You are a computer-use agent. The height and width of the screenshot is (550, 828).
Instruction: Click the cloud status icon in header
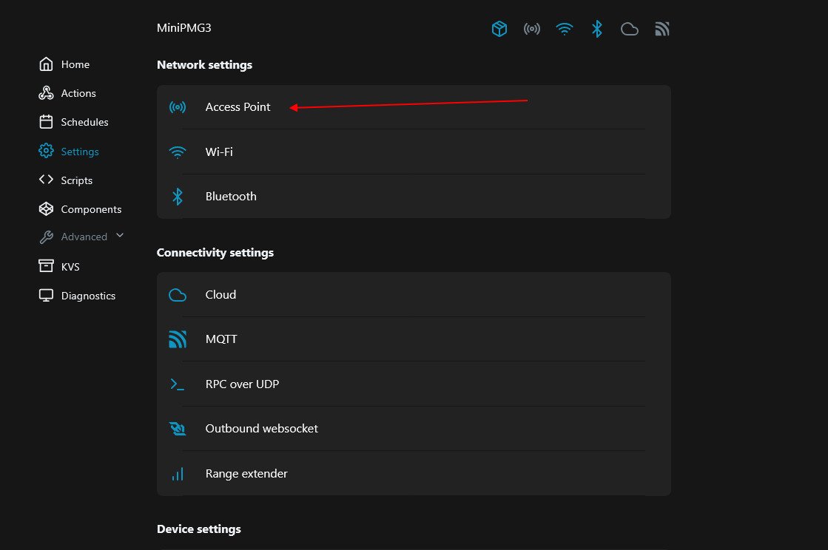tap(630, 29)
